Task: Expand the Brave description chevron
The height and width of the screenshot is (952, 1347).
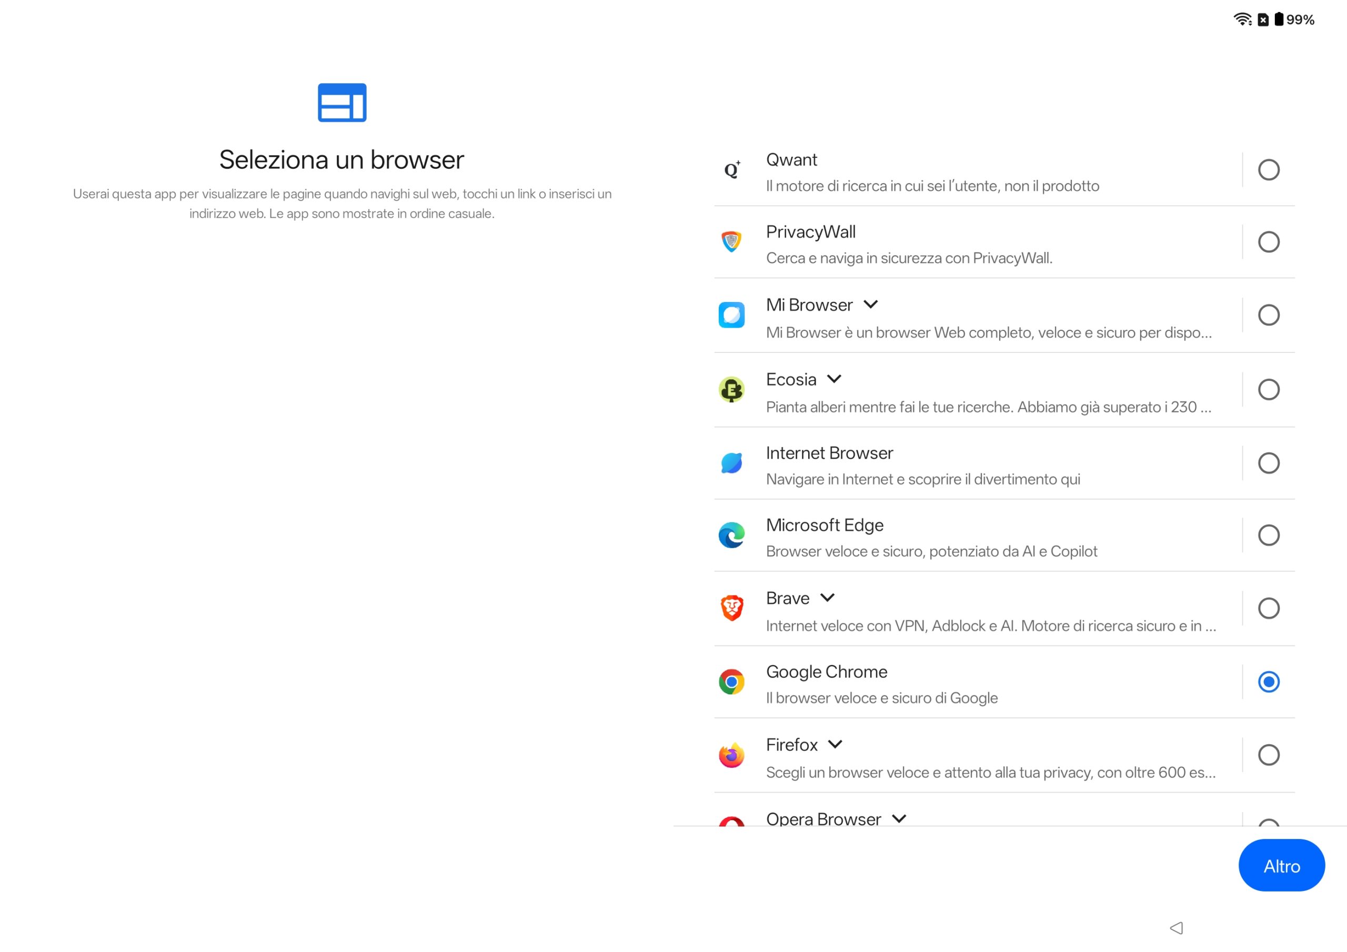Action: point(827,597)
